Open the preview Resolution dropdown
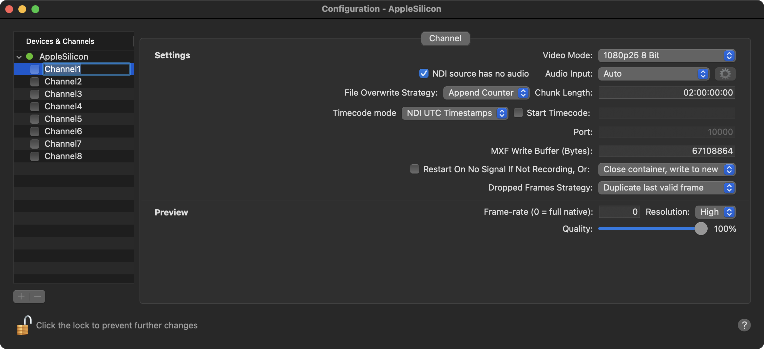 point(715,212)
